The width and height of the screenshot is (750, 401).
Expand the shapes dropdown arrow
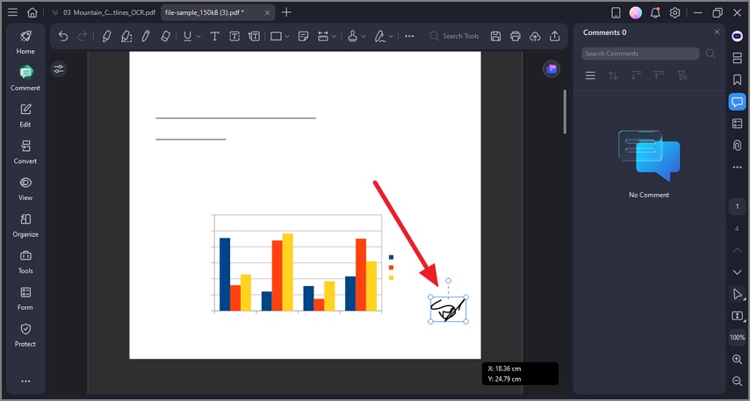(x=287, y=36)
